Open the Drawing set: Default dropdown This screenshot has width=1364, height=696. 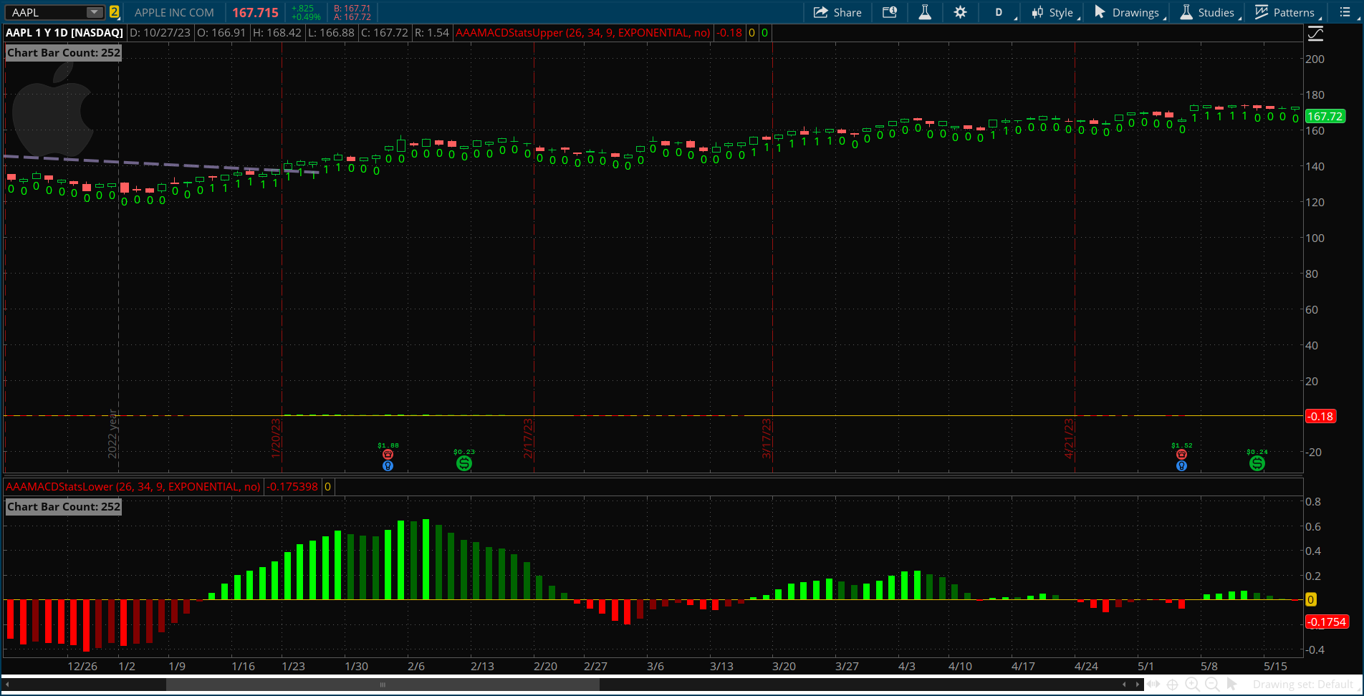(1305, 685)
